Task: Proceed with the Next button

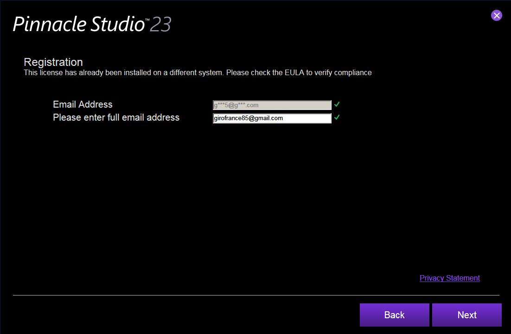Action: pos(466,315)
